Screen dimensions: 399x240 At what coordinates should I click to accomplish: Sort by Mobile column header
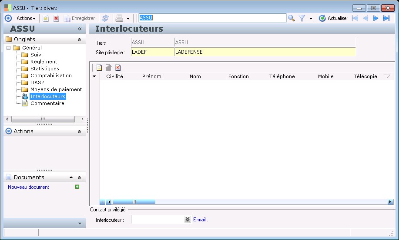[x=326, y=76]
